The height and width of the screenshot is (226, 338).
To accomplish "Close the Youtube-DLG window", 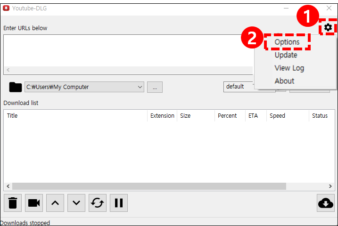I will tap(329, 8).
